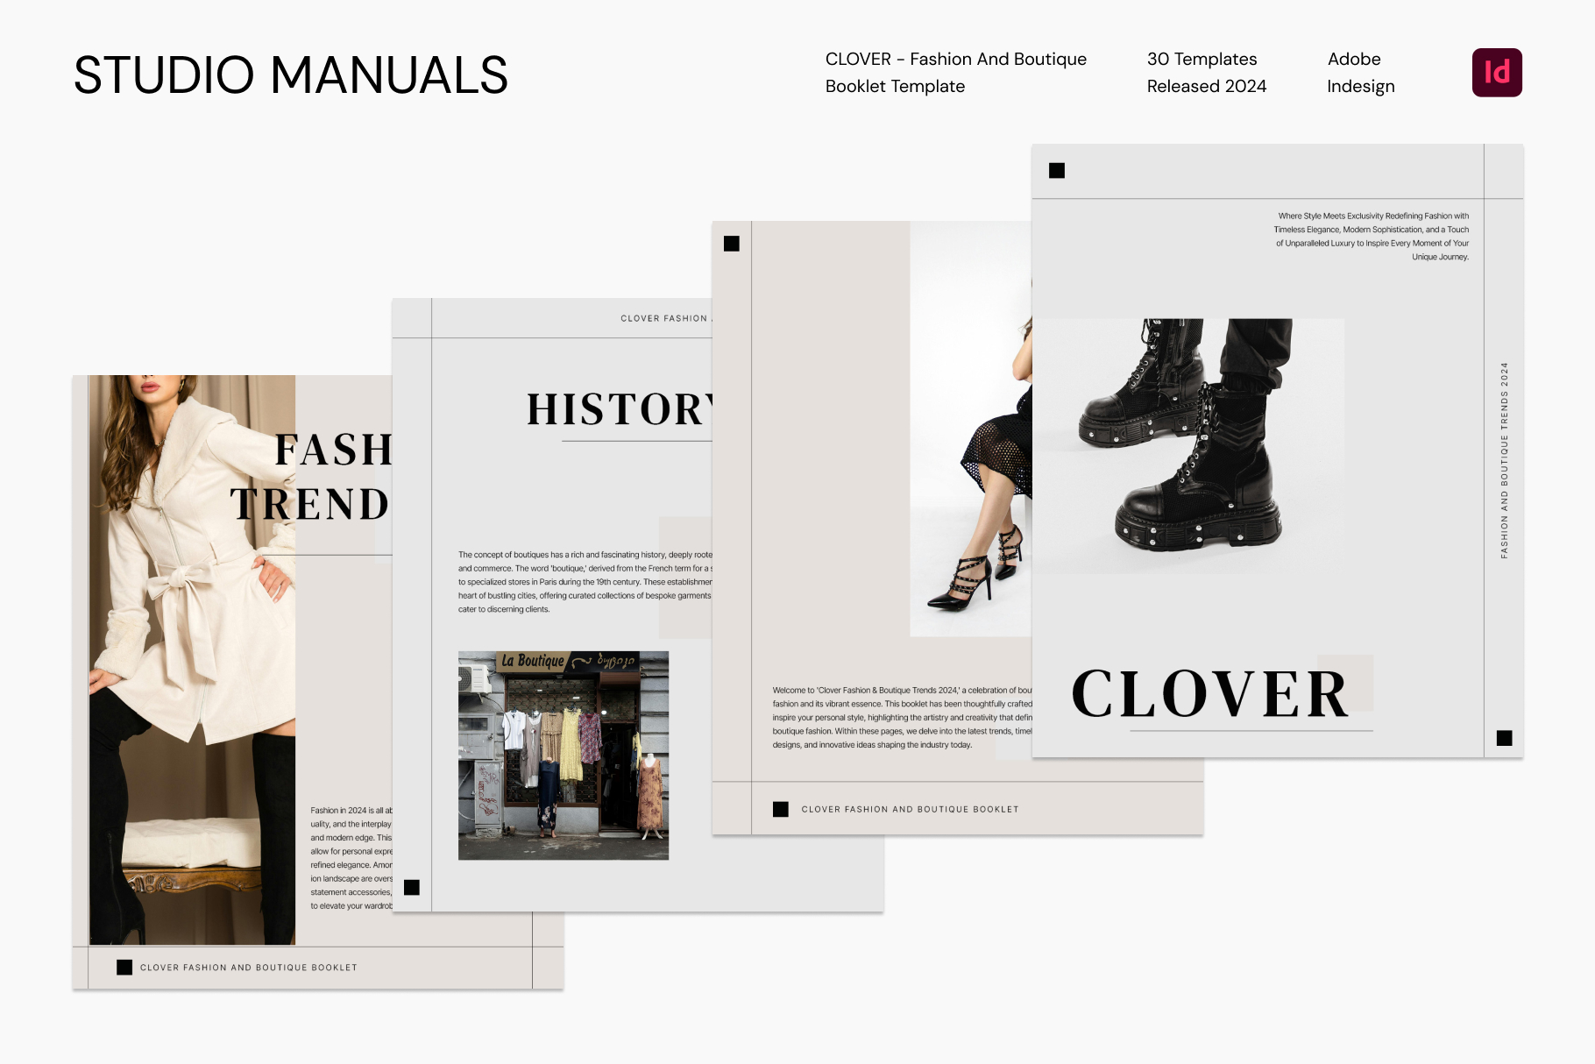This screenshot has width=1595, height=1064.
Task: Click the black square on the Fashion Trends page footer
Action: point(123,968)
